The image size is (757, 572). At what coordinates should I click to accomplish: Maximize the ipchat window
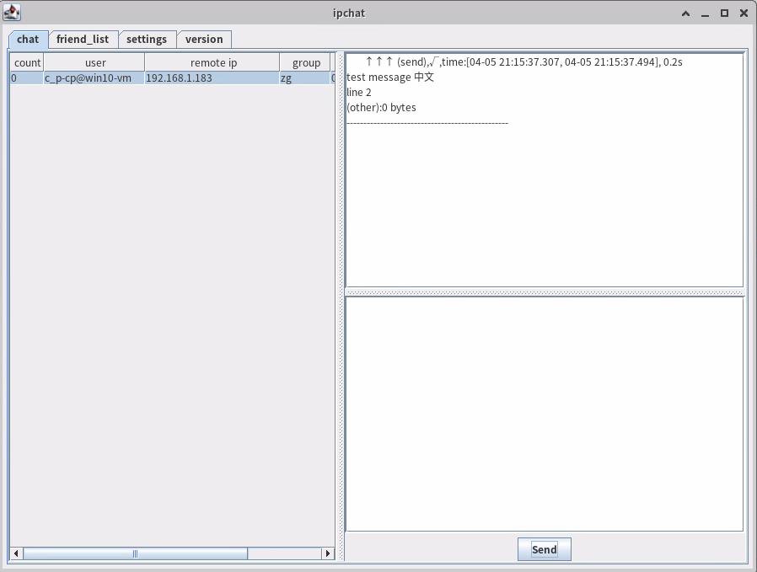pos(724,13)
